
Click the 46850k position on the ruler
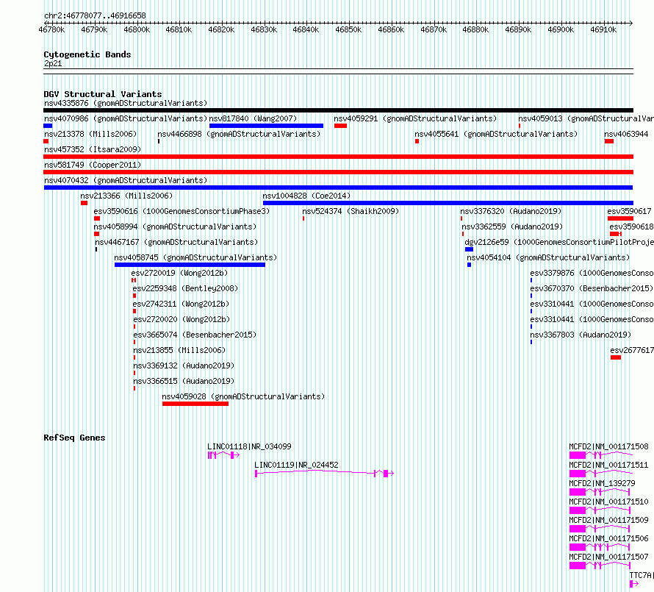coord(348,29)
